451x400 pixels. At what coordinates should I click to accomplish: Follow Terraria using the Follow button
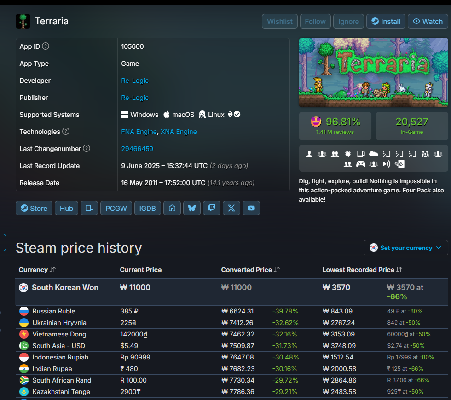tap(315, 21)
